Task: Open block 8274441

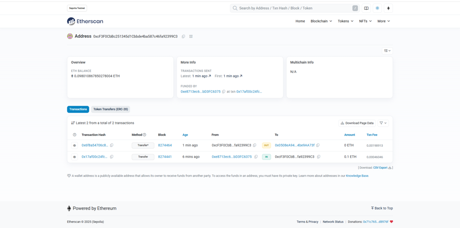Action: click(x=165, y=157)
